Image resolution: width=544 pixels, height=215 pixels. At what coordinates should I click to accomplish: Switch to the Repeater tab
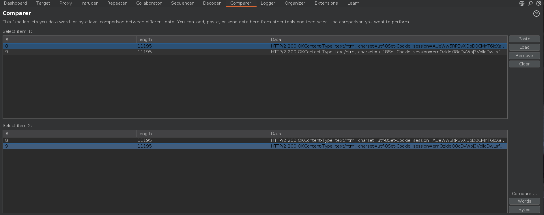tap(117, 3)
